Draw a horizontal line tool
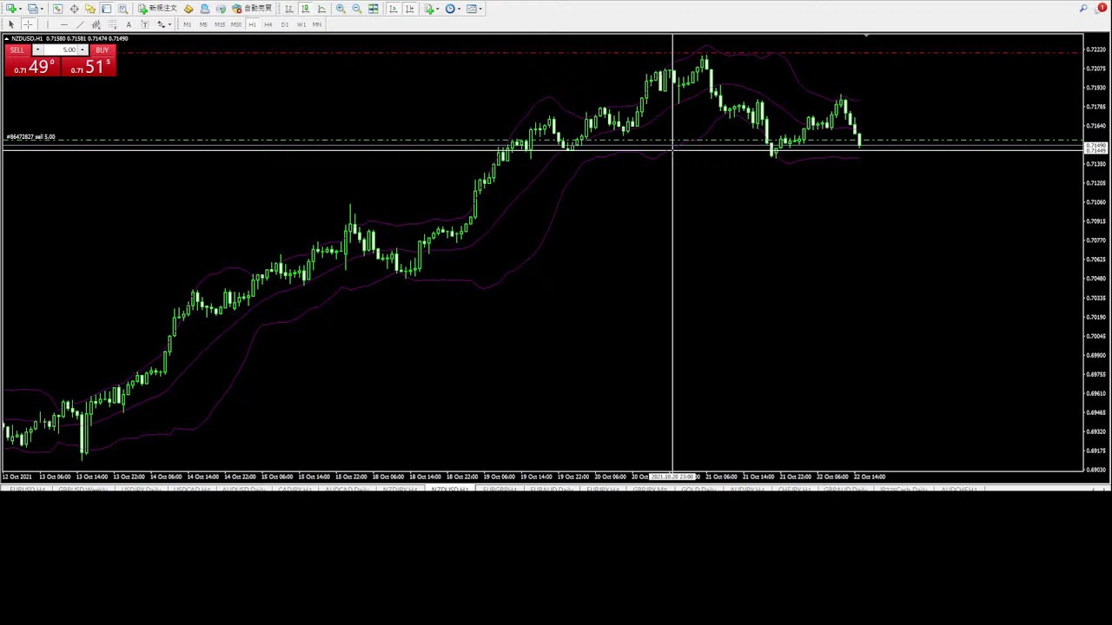This screenshot has width=1112, height=625. pyautogui.click(x=63, y=24)
